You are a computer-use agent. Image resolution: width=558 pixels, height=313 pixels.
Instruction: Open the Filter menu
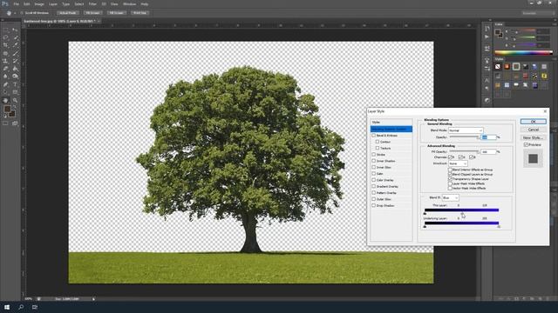tap(92, 3)
